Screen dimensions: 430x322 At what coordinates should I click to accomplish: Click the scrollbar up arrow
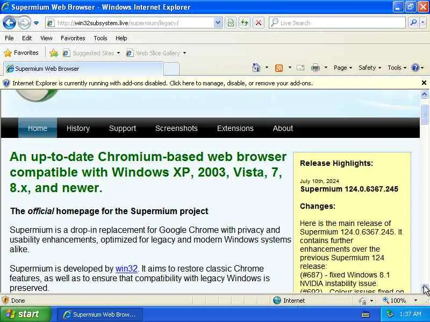[424, 94]
